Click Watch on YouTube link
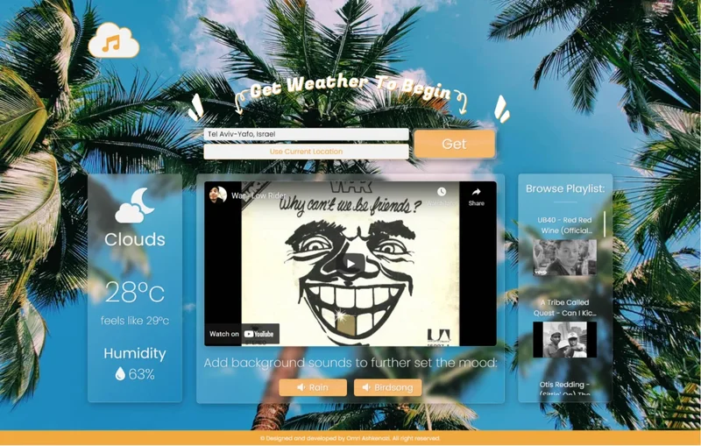The width and height of the screenshot is (701, 446). (243, 334)
